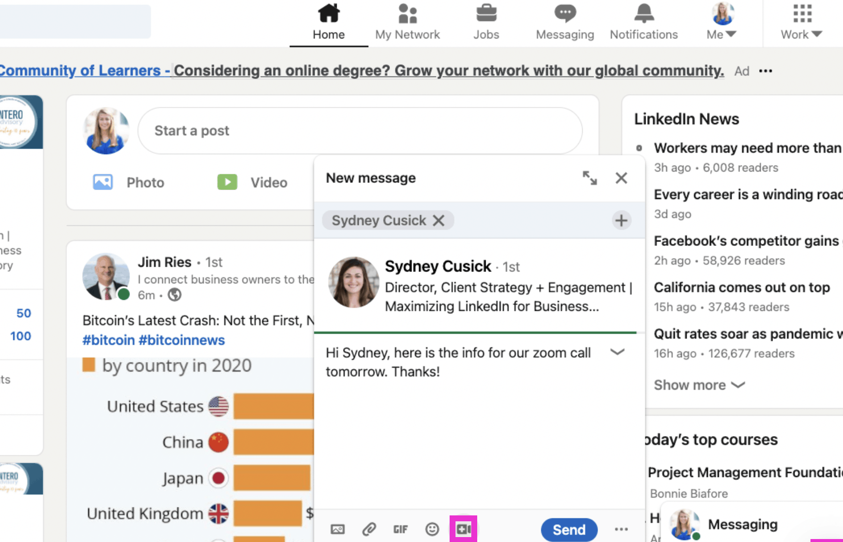Read Every career is a winding road

click(x=748, y=195)
